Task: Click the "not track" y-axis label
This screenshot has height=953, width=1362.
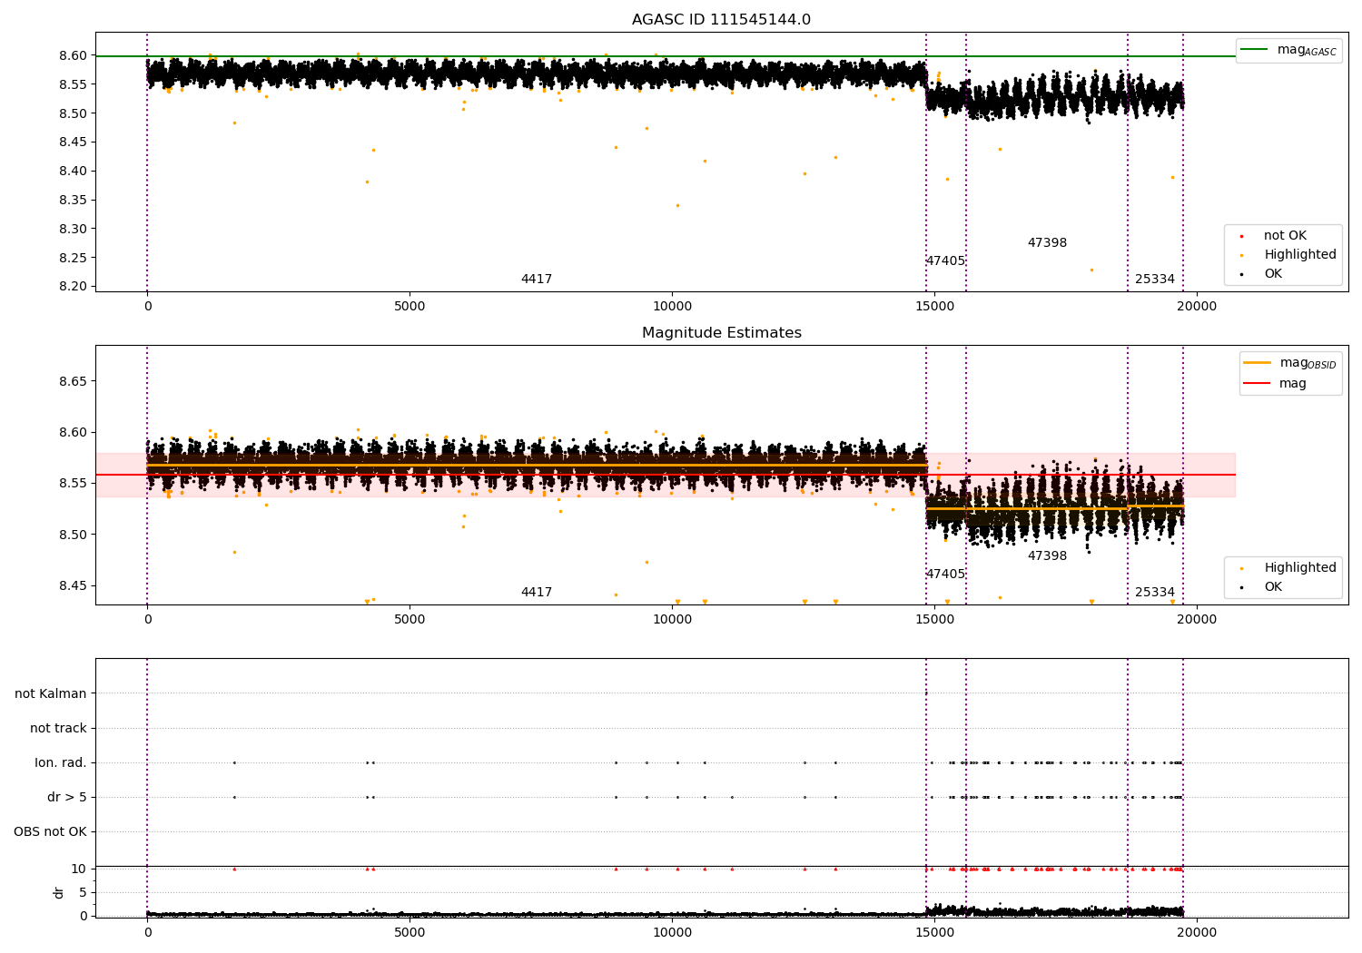Action: pyautogui.click(x=58, y=728)
